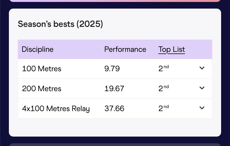Click the 2nd ranking in 100 Metres row
The image size is (230, 146).
pyautogui.click(x=164, y=68)
